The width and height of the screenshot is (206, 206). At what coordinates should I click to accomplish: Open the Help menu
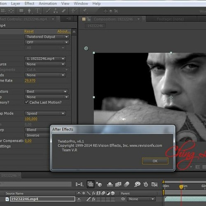(96, 3)
